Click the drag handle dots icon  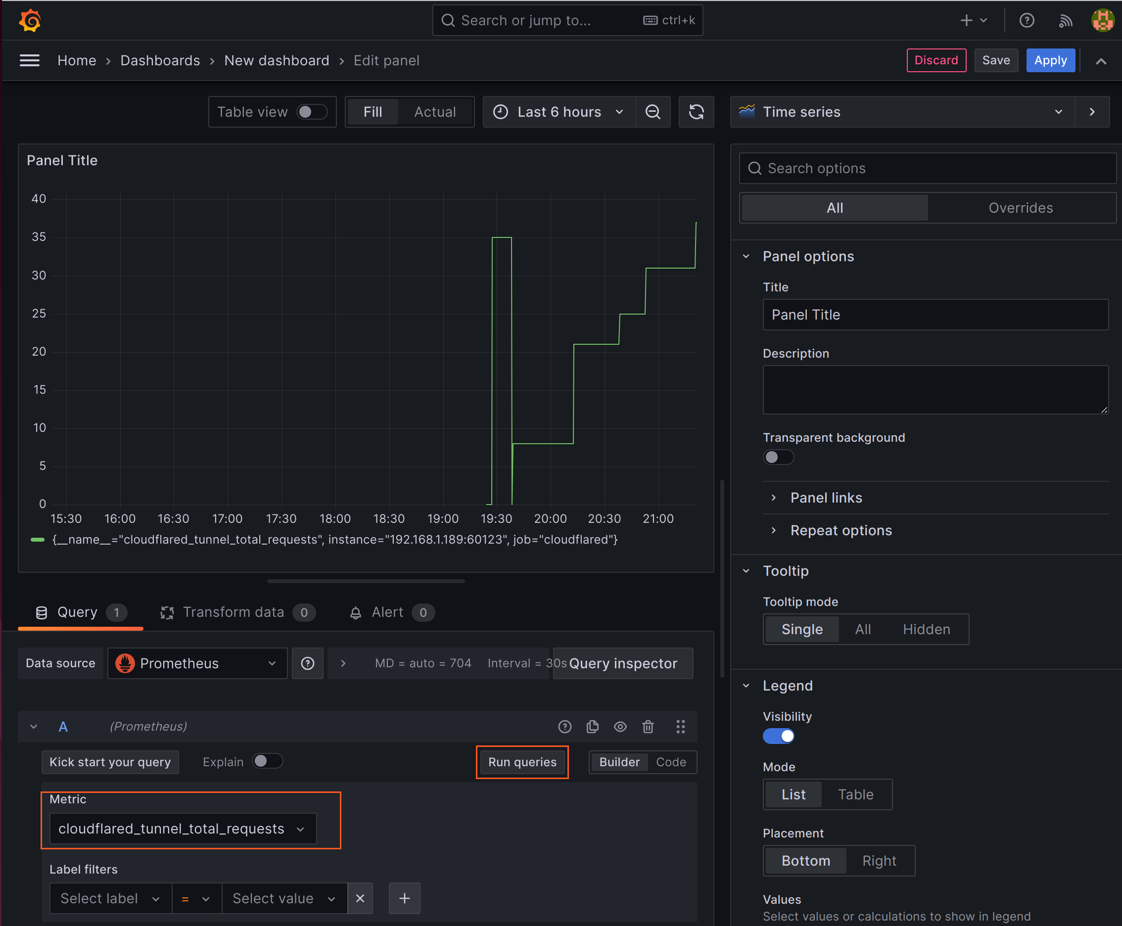[x=681, y=726]
